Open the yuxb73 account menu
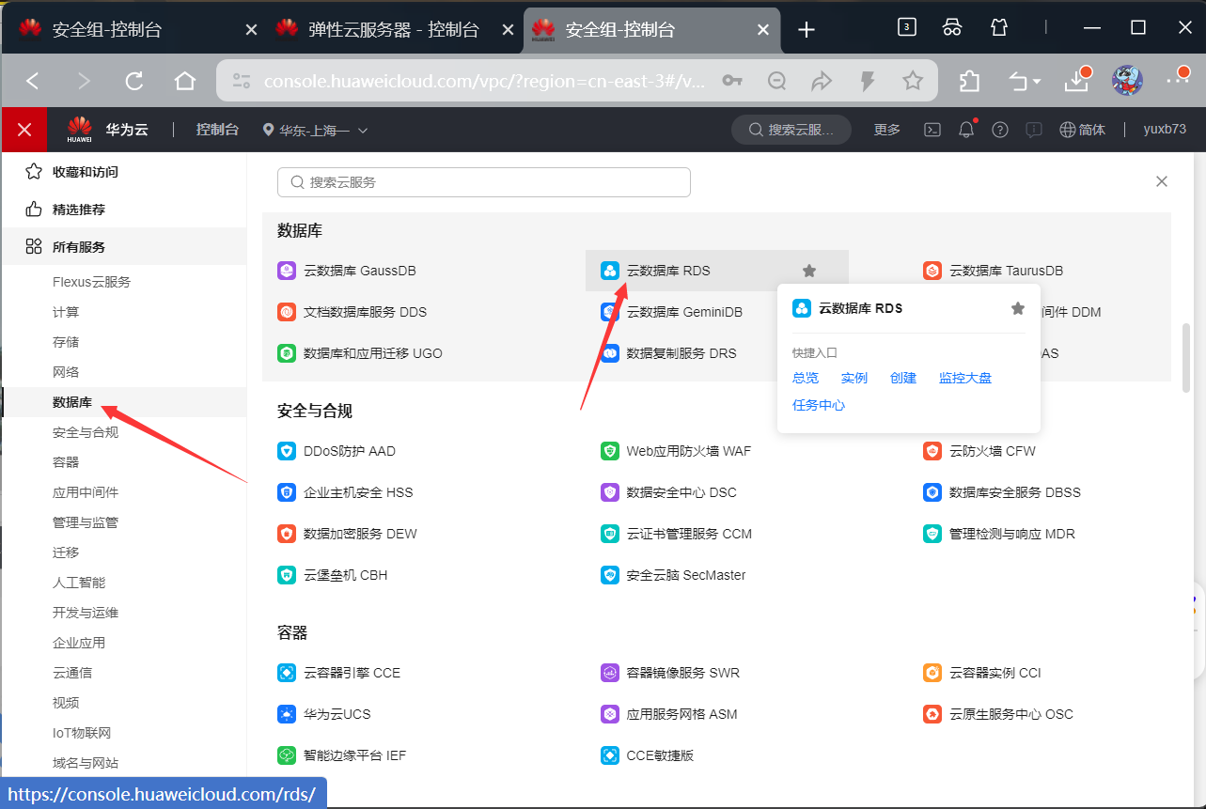This screenshot has height=809, width=1206. click(1165, 130)
